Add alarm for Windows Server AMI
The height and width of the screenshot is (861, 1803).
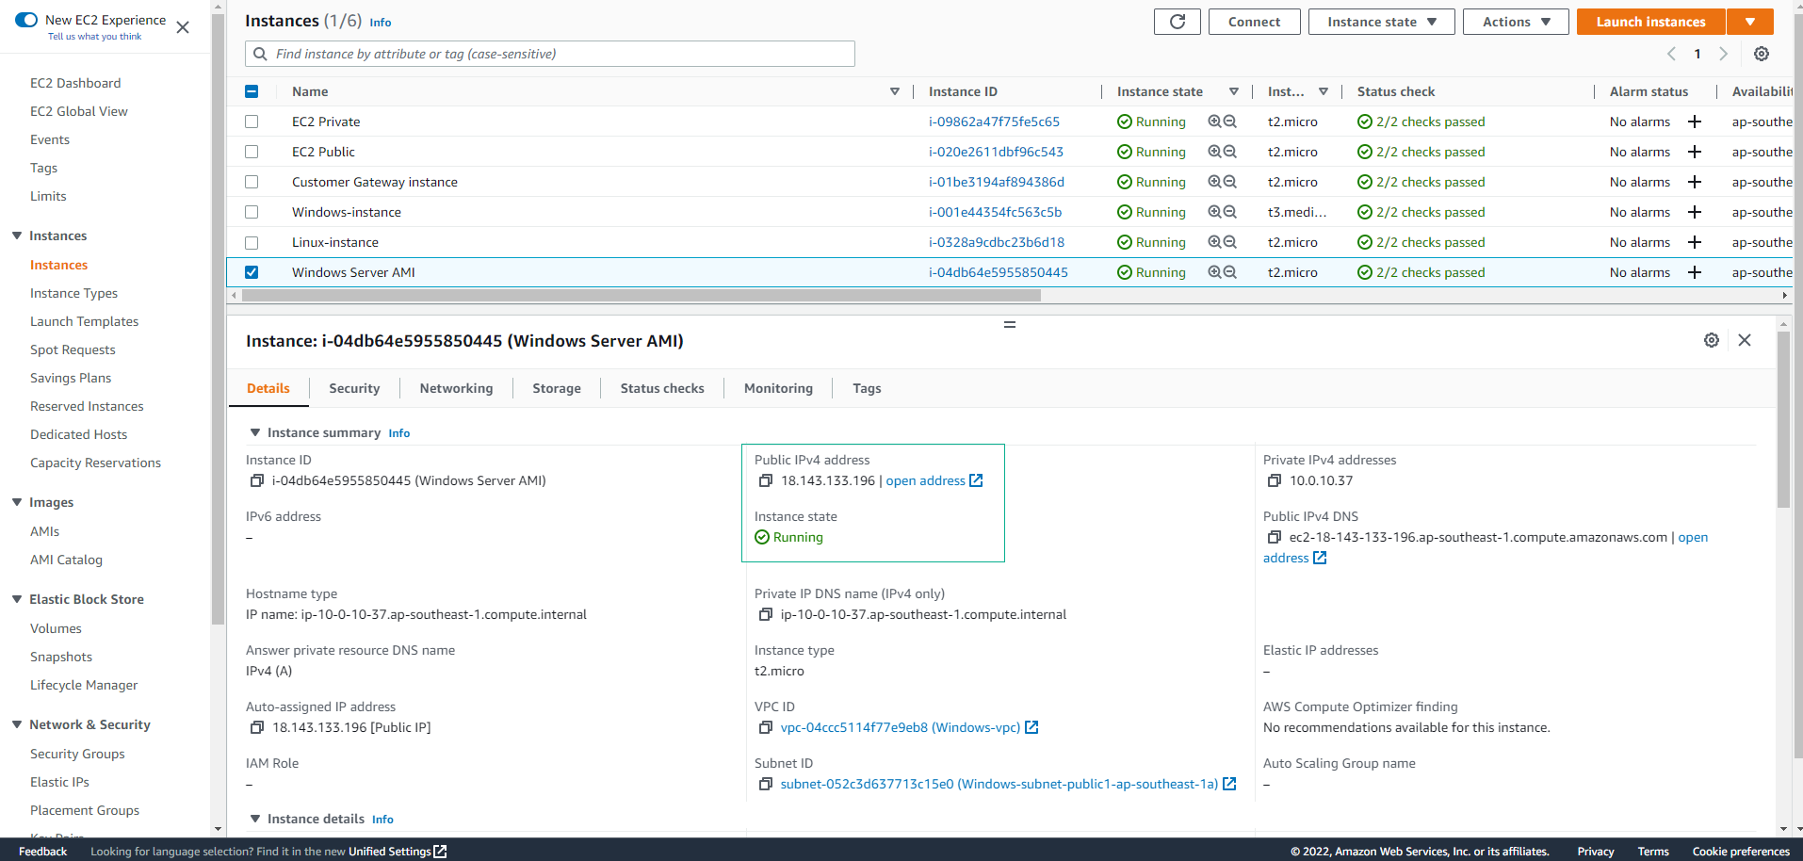pos(1694,272)
